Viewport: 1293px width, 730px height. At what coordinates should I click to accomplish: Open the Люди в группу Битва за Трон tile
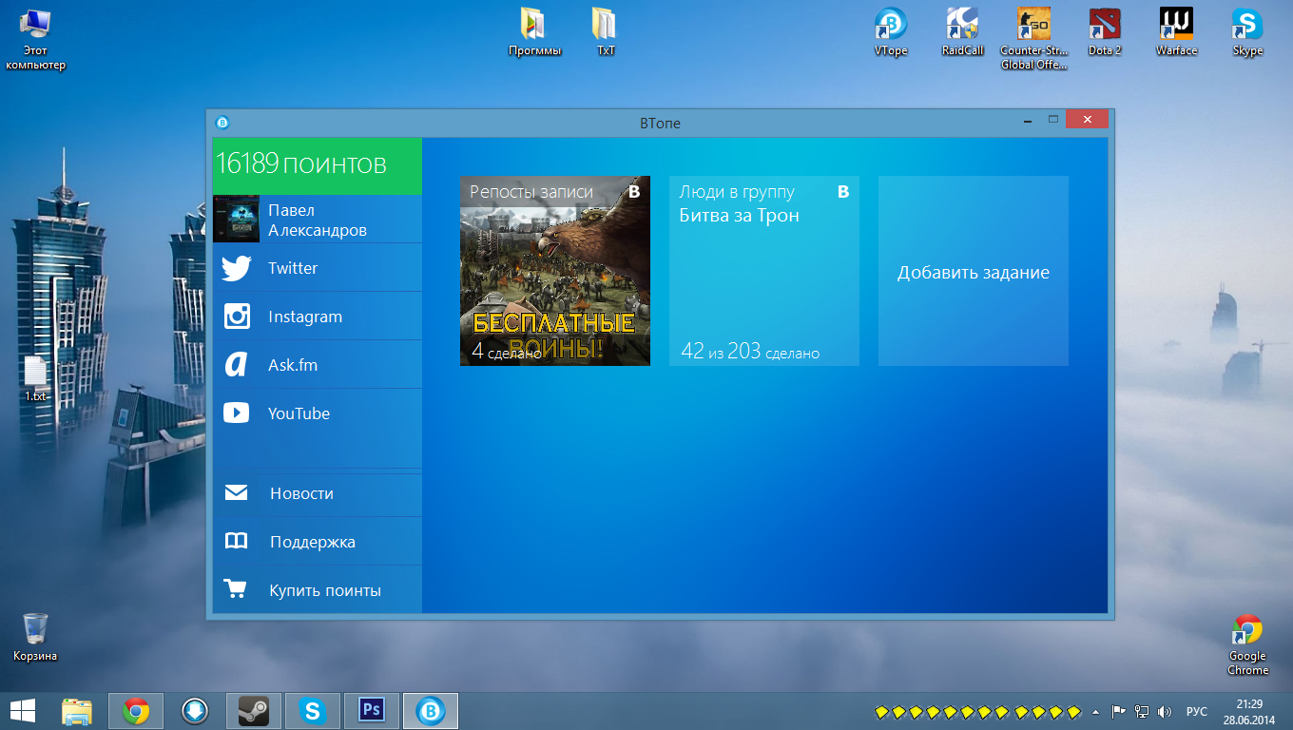(x=764, y=271)
